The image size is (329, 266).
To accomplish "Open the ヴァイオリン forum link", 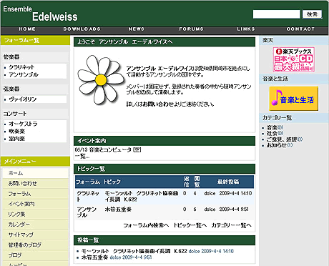I will 23,99.
